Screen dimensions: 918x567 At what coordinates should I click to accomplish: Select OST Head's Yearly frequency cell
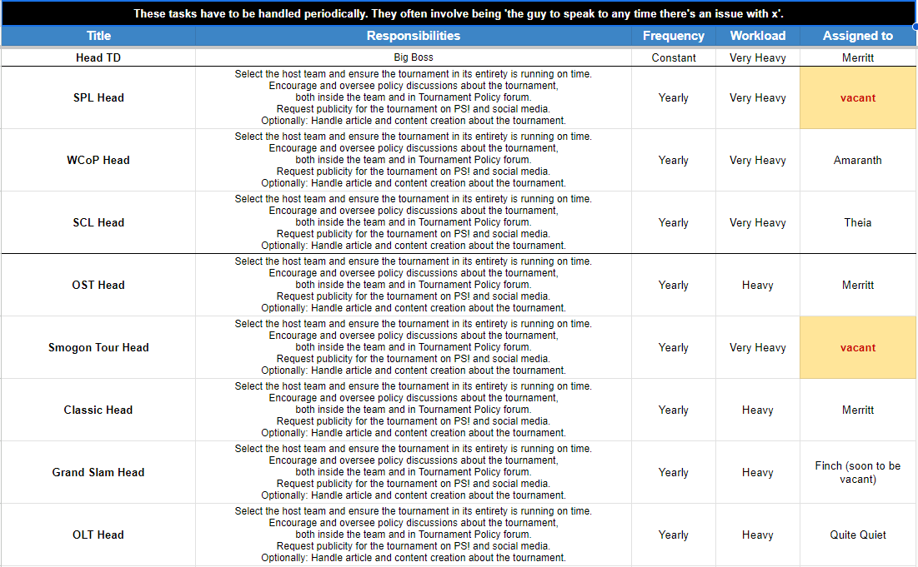click(673, 286)
